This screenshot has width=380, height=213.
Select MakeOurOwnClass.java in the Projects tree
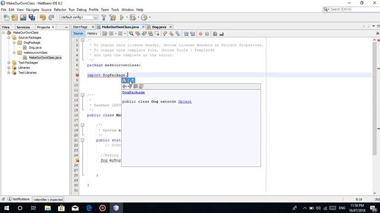pos(45,58)
